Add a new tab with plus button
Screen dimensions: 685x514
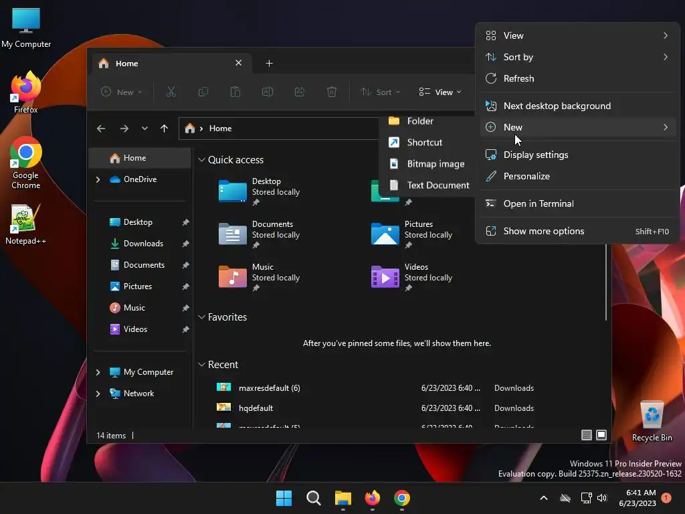(269, 64)
